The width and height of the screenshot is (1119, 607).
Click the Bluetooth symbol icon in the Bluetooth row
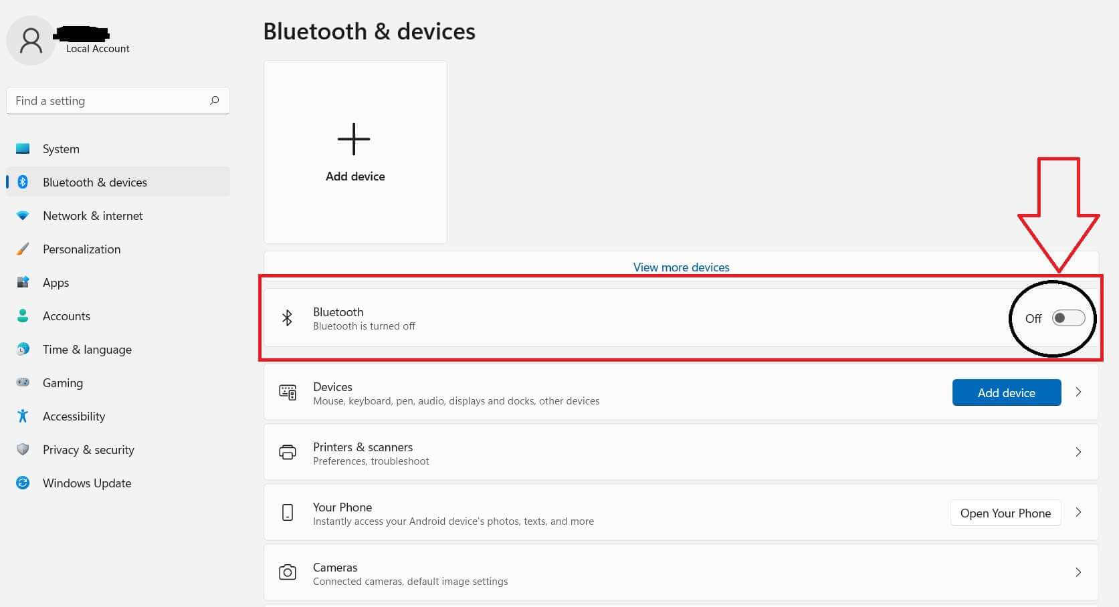pos(287,318)
